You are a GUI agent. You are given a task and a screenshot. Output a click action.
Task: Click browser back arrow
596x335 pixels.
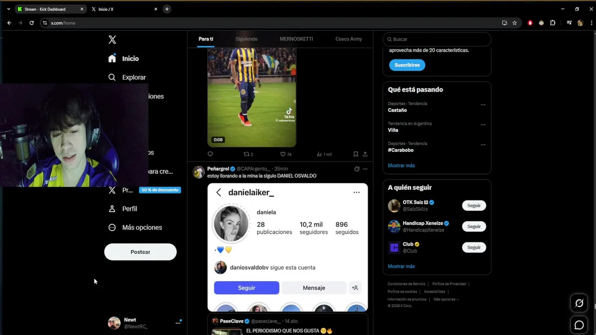tap(9, 23)
